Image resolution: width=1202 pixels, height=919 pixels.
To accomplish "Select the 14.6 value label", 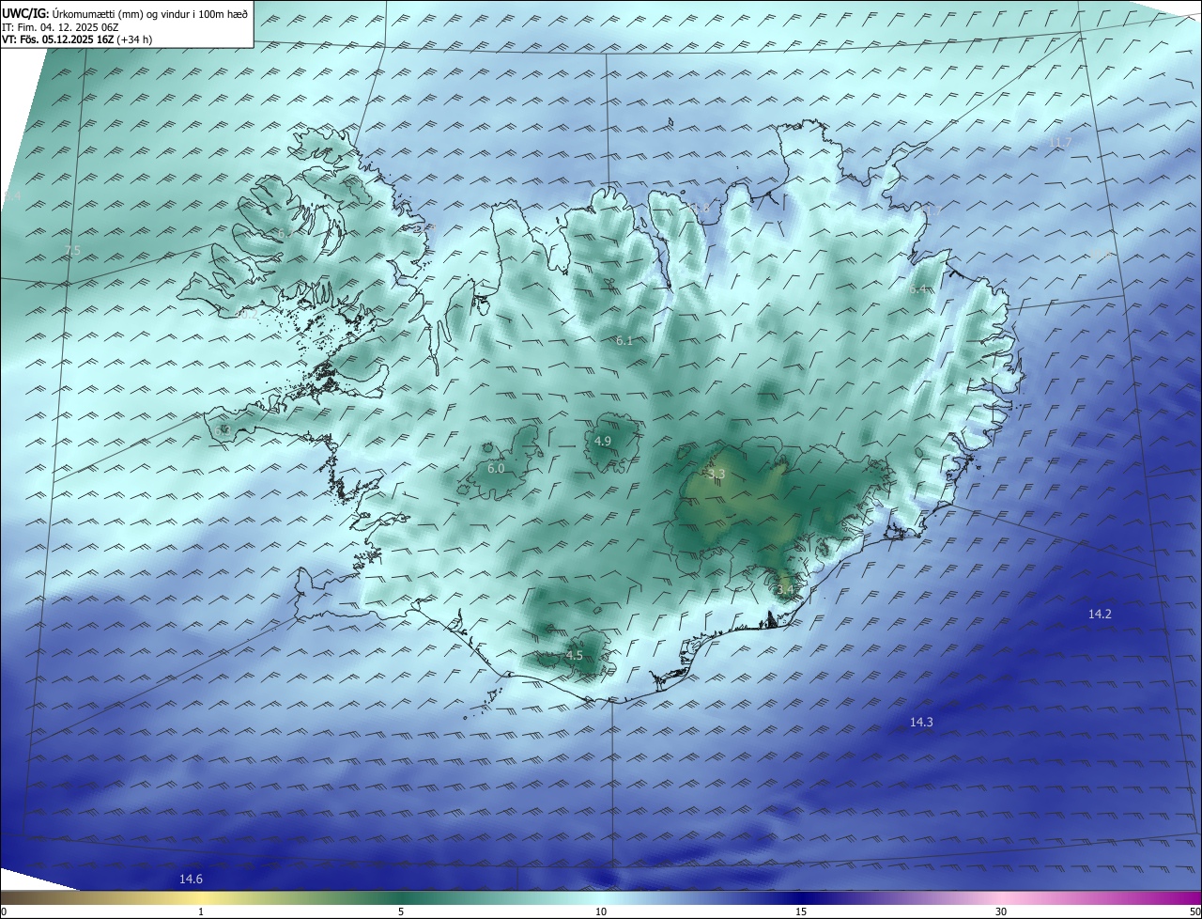I will click(x=191, y=879).
